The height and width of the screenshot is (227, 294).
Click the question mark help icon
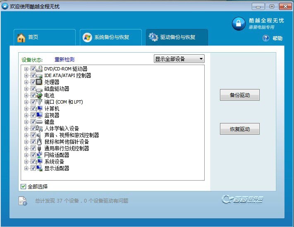coord(266,38)
